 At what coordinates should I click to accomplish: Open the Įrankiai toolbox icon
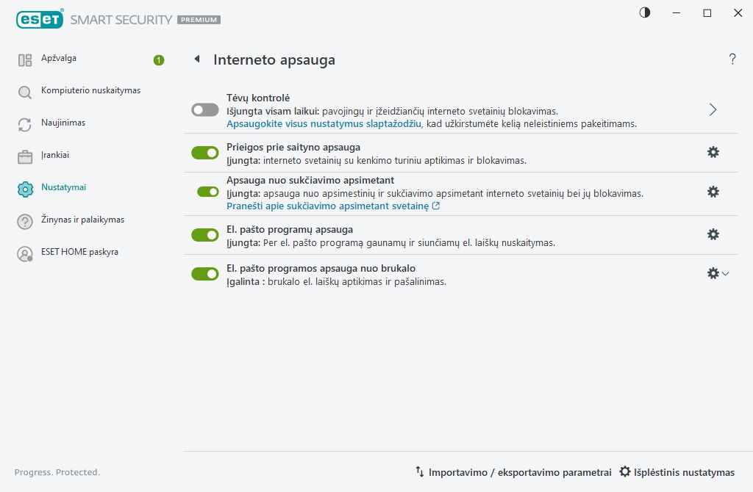point(25,156)
